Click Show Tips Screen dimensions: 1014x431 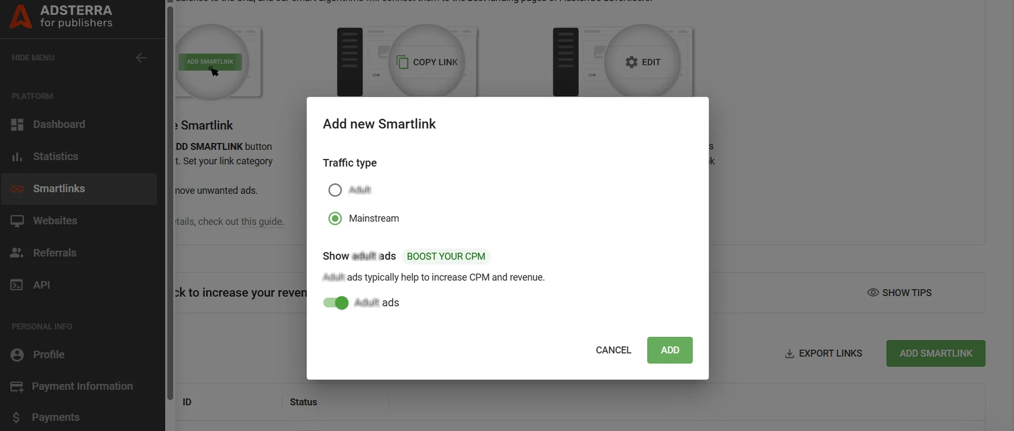coord(900,293)
